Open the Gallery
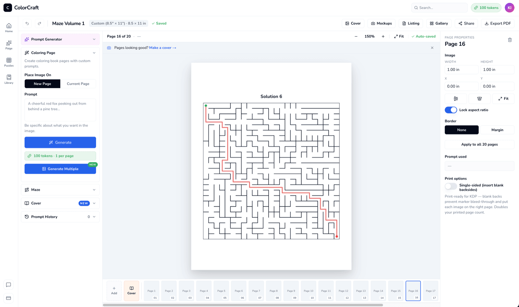Image resolution: width=519 pixels, height=307 pixels. [x=439, y=23]
